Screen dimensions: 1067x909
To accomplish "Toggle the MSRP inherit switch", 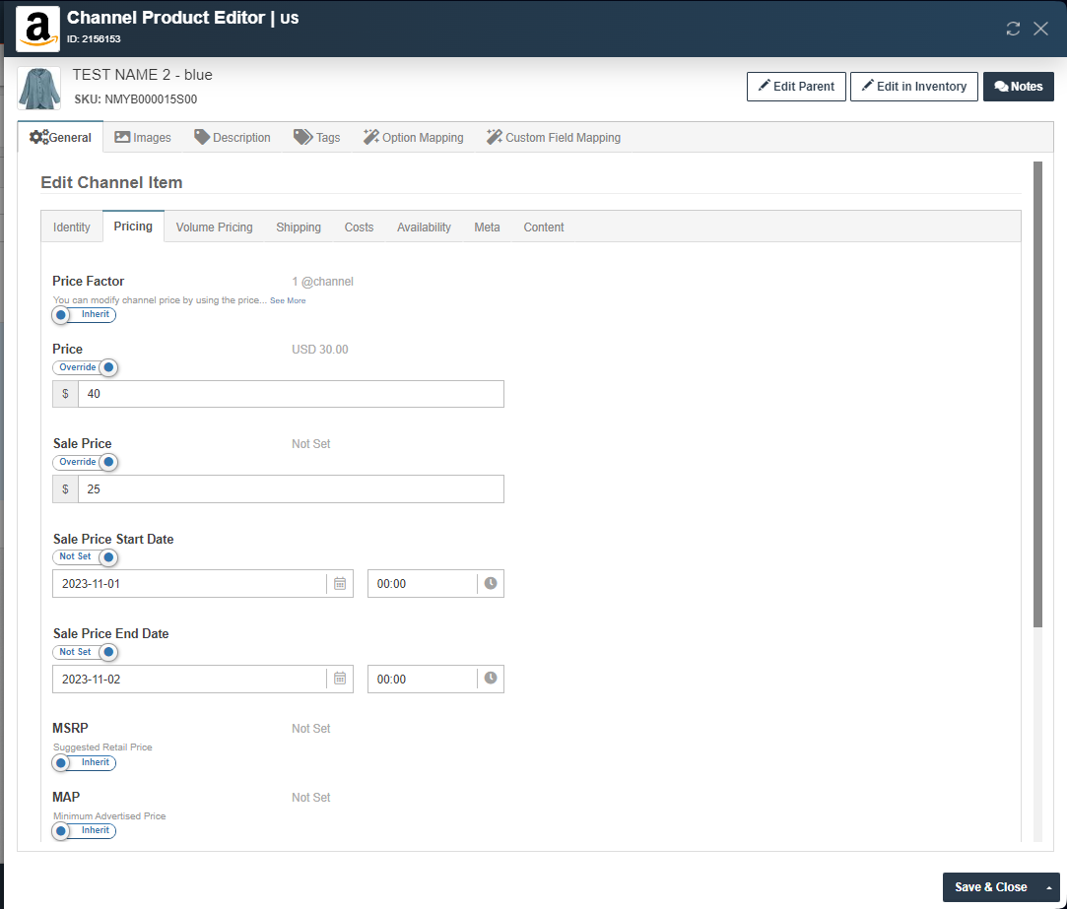I will pyautogui.click(x=84, y=763).
